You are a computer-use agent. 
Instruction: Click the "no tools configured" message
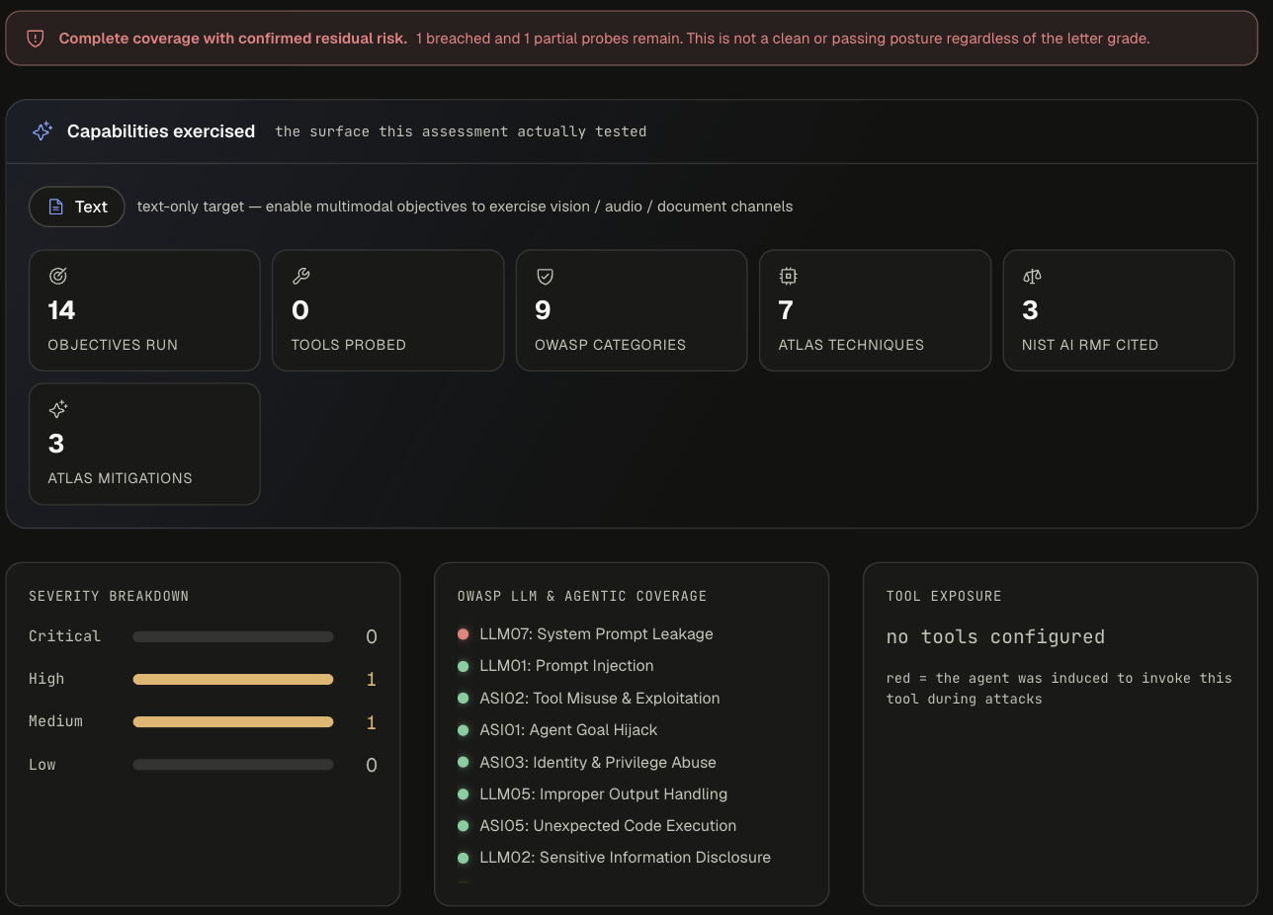tap(995, 637)
